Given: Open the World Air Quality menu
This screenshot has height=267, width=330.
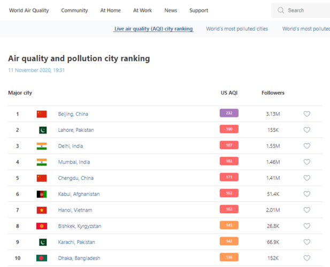Looking at the screenshot, I should tap(29, 10).
